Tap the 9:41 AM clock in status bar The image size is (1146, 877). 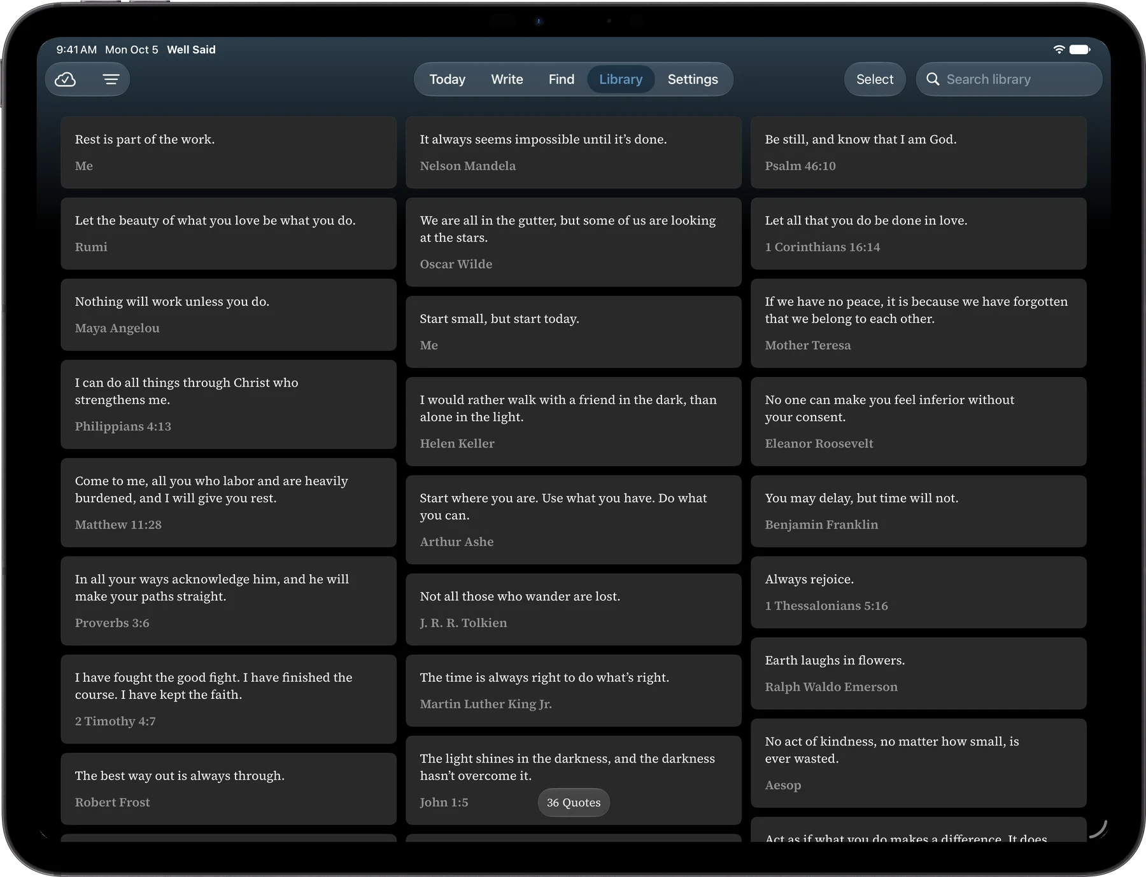(76, 50)
